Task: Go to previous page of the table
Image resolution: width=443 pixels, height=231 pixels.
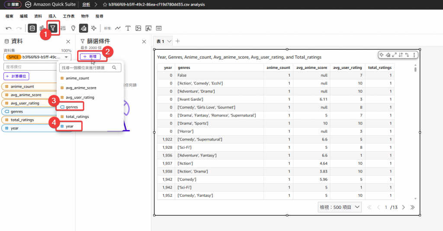Action: click(x=378, y=208)
